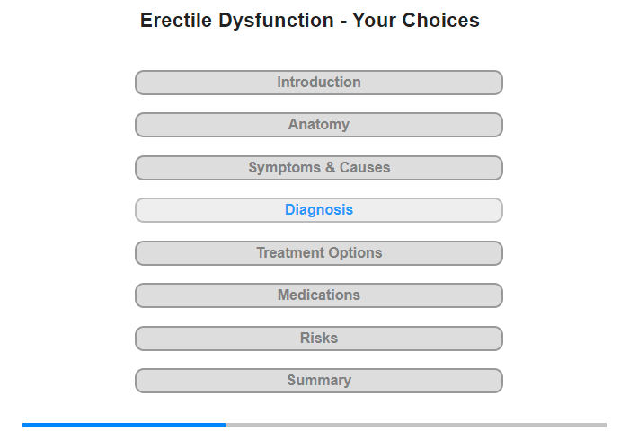The height and width of the screenshot is (431, 629).
Task: Click the 'Anatomy' label text
Action: (x=319, y=125)
